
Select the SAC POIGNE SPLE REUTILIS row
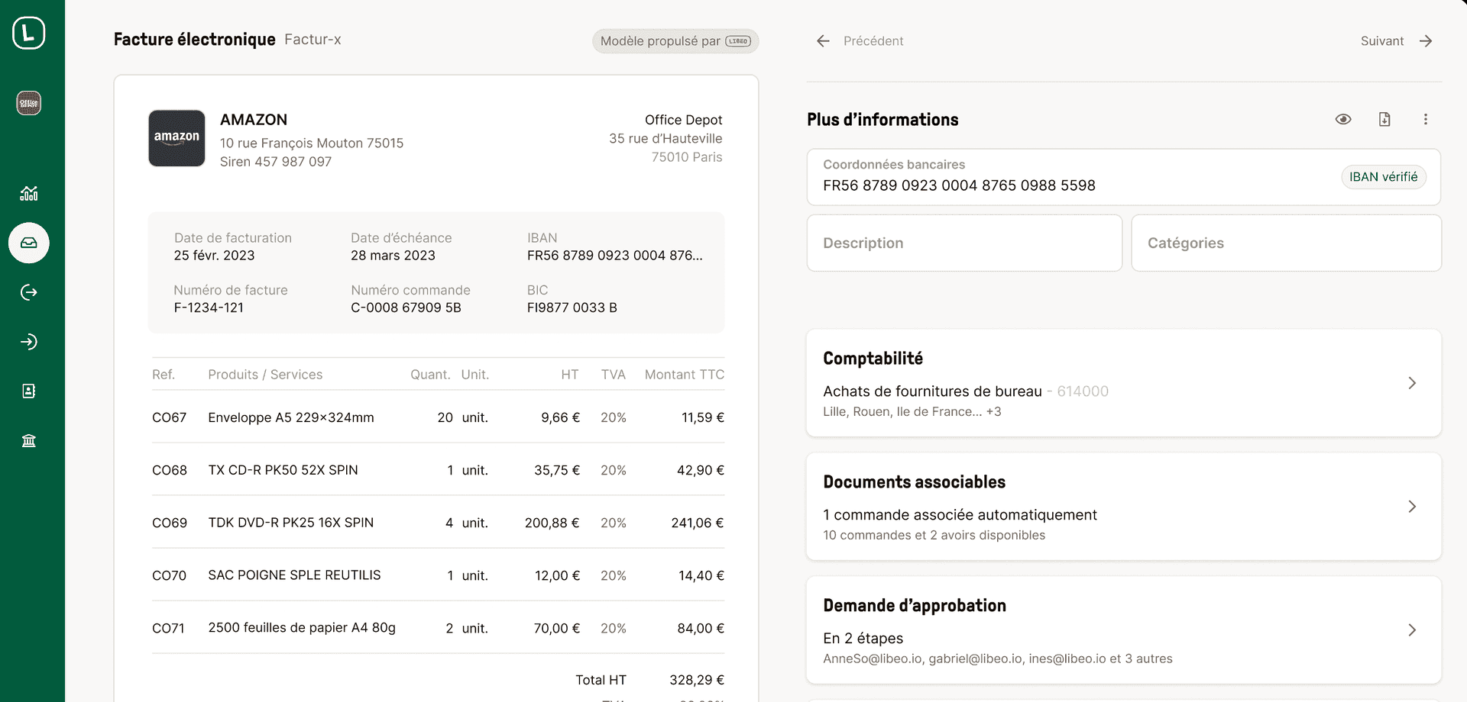(438, 575)
